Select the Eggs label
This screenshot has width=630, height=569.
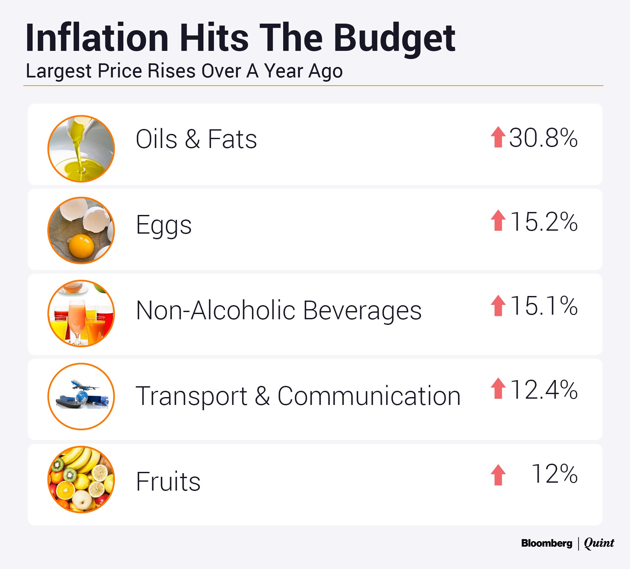pos(164,225)
